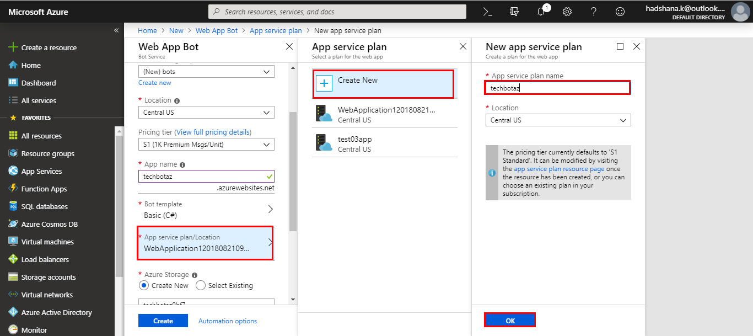Go to New breadcrumb
The height and width of the screenshot is (336, 753).
(176, 31)
